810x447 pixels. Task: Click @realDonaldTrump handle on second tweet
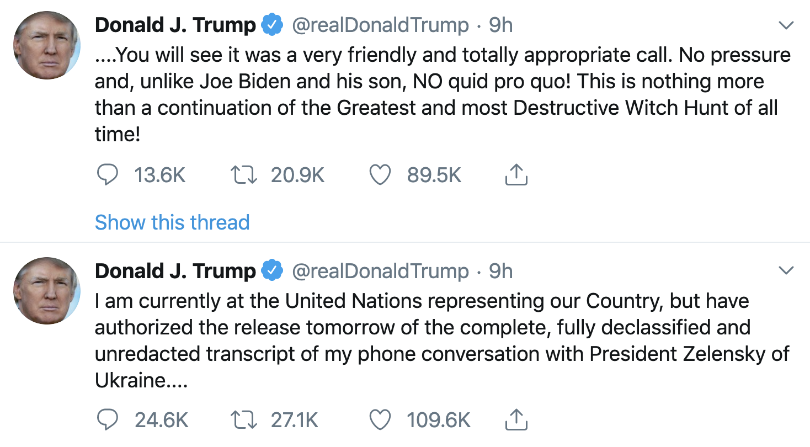click(x=380, y=271)
